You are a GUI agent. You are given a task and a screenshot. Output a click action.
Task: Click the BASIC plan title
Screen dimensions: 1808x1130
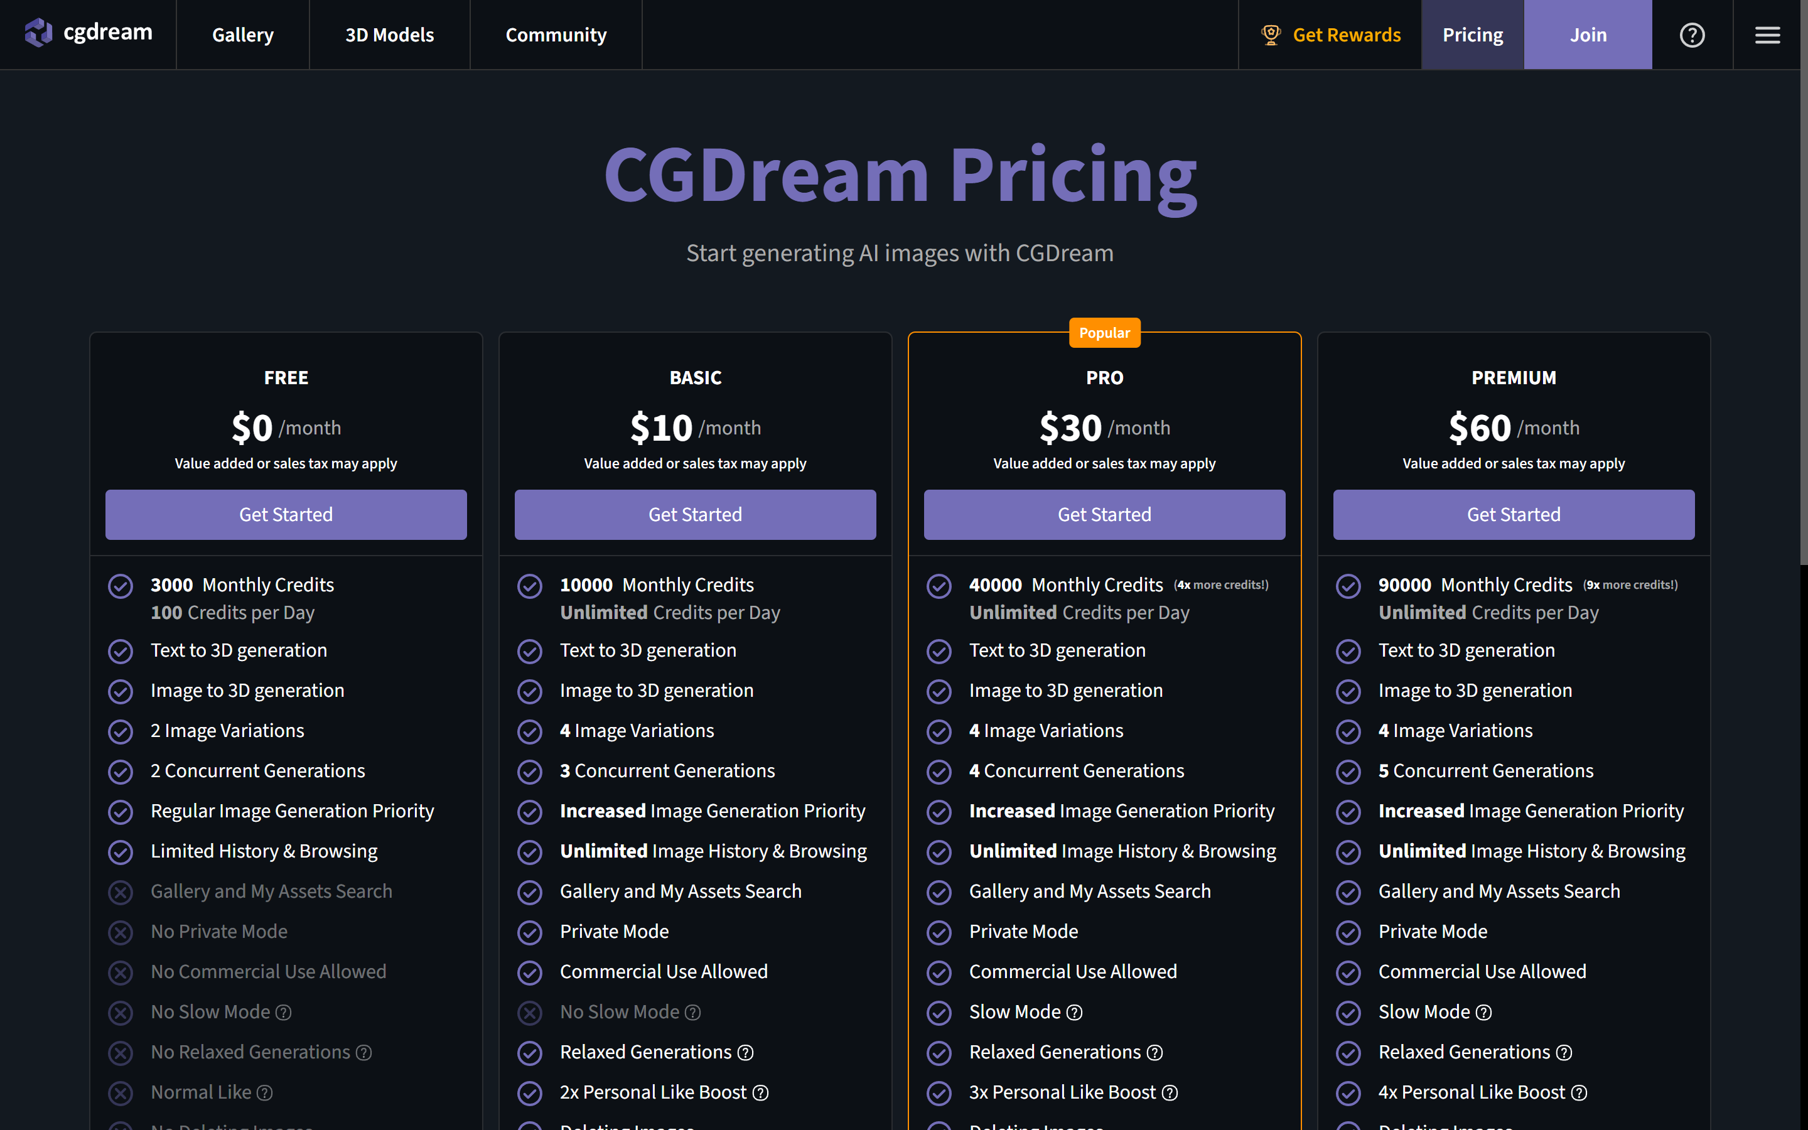pos(695,377)
